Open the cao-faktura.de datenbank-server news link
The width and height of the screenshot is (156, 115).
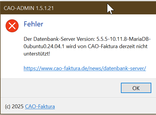click(85, 68)
